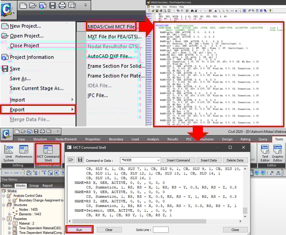Click Print Preview icon in top quick access bar
The image size is (286, 235).
pyautogui.click(x=72, y=5)
